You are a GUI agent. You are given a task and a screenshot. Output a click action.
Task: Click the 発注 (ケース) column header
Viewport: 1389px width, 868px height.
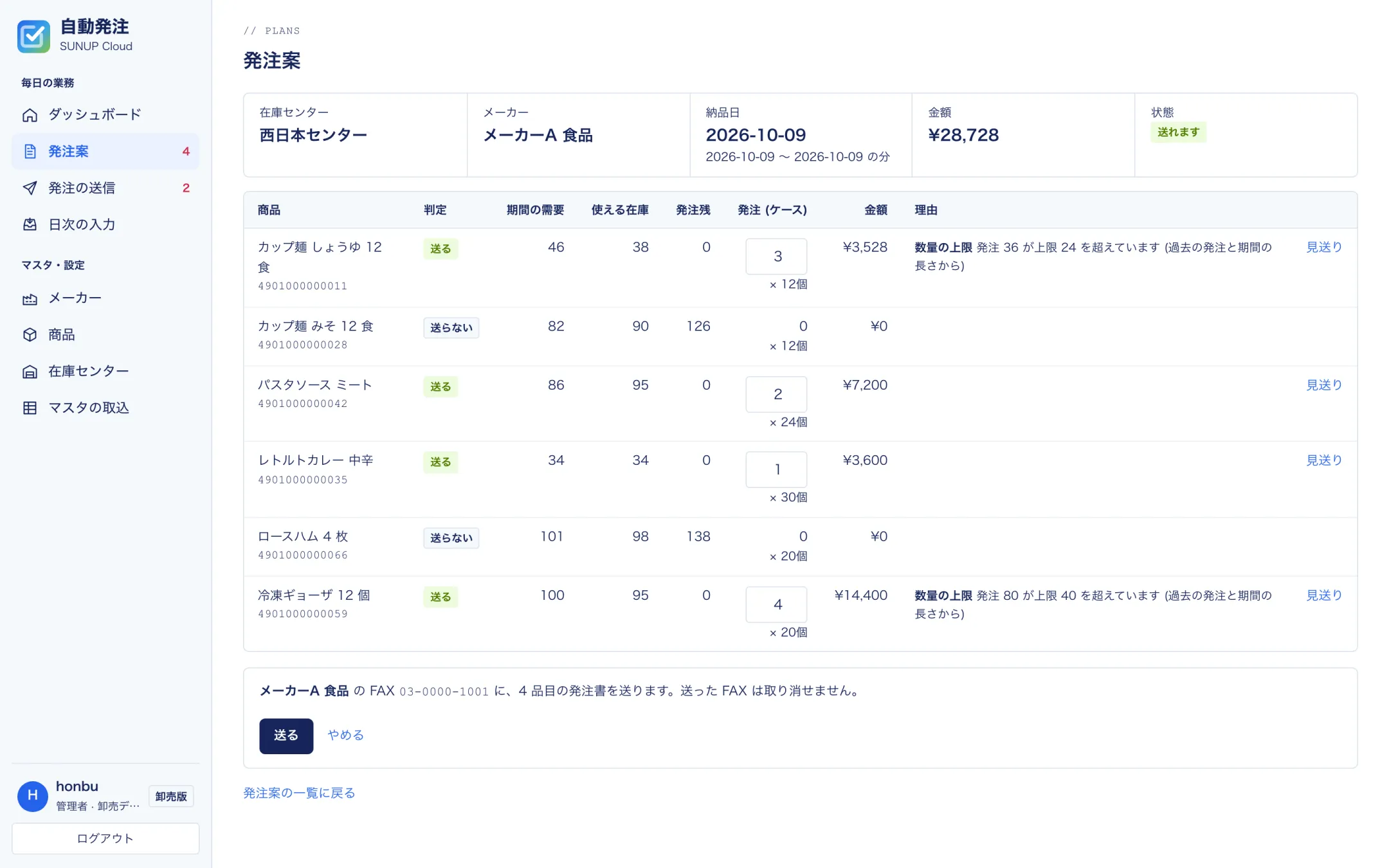click(772, 210)
